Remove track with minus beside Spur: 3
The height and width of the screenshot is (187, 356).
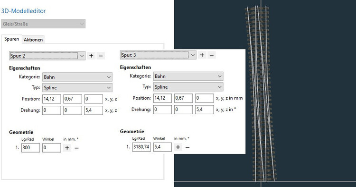(212, 55)
